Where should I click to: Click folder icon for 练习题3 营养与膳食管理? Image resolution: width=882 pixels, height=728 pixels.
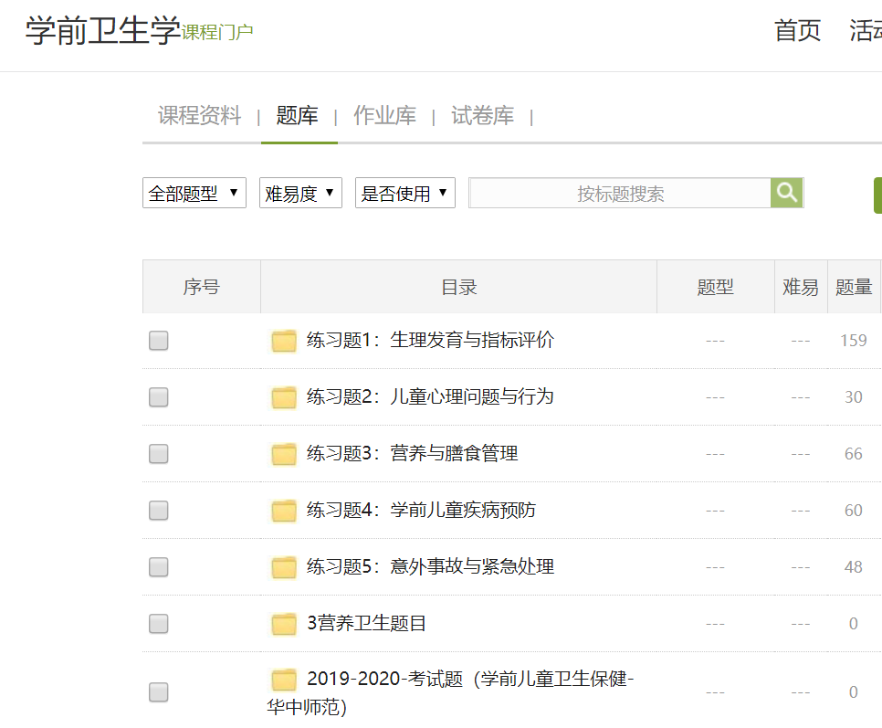284,454
